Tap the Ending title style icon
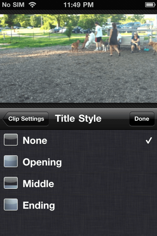 pos(11,205)
